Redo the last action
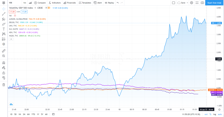The width and height of the screenshot is (224, 117). [122, 3]
